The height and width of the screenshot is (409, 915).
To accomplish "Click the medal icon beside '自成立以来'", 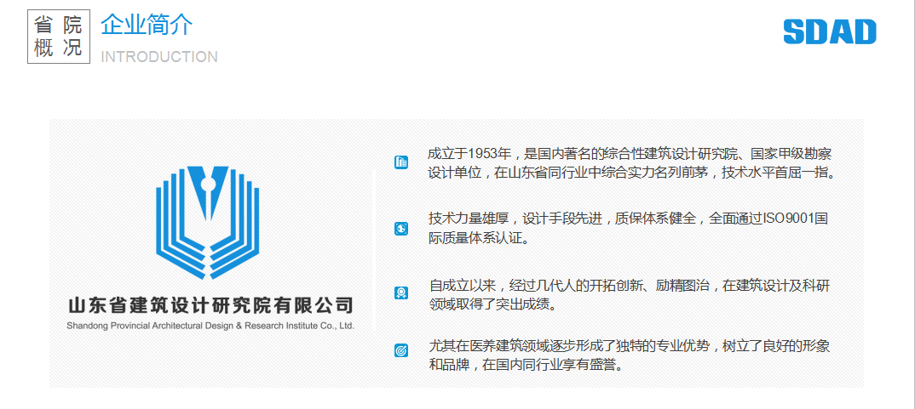I will click(401, 293).
